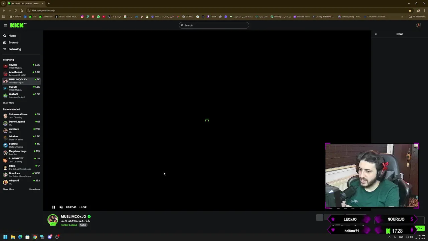Select MUSLIMCOxJO in Following list
This screenshot has height=241, width=428.
[21, 81]
